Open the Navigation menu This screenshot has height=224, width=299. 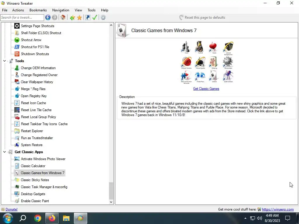(x=61, y=10)
